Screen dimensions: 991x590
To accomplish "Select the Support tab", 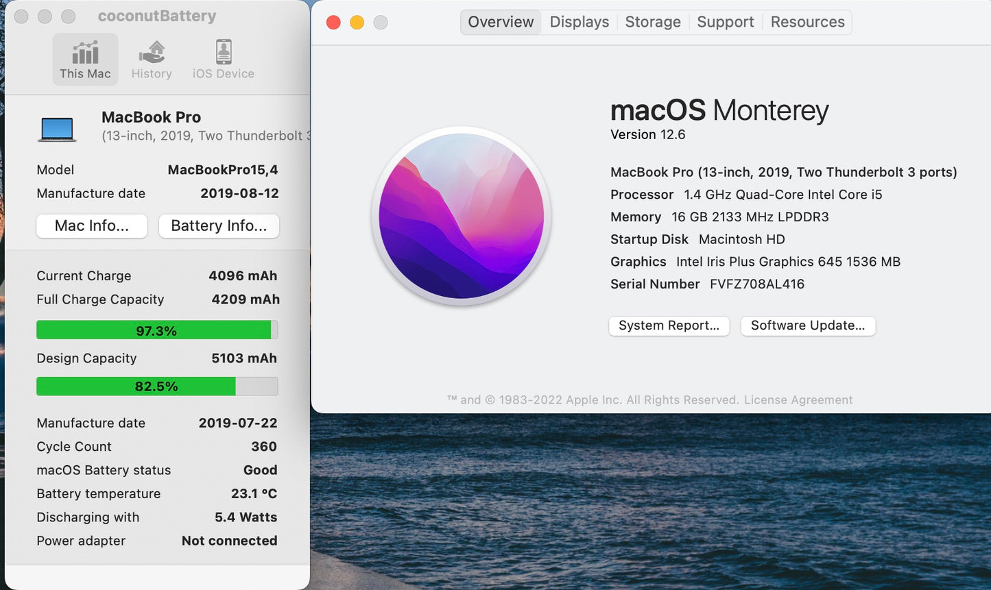I will point(725,21).
